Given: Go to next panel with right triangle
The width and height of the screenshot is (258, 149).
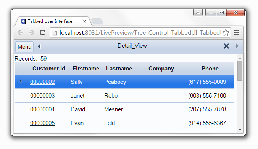Looking at the screenshot, I should coord(237,46).
